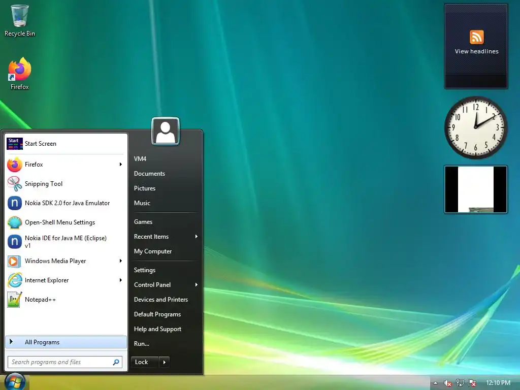
Task: Click the Start Screen tile icon
Action: click(15, 144)
